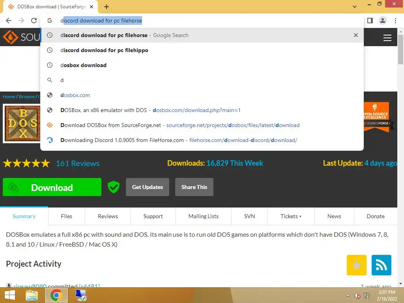Image resolution: width=404 pixels, height=303 pixels.
Task: Click the browser back arrow
Action: [9, 21]
